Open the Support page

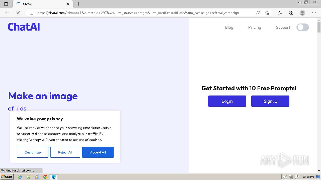pos(283,27)
